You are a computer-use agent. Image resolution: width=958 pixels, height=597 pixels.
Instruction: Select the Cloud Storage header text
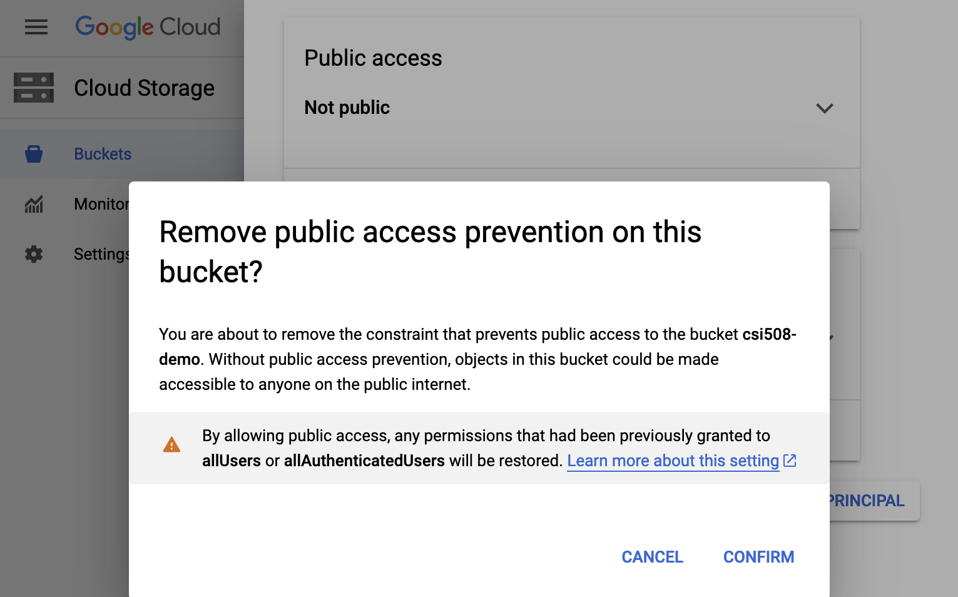144,88
